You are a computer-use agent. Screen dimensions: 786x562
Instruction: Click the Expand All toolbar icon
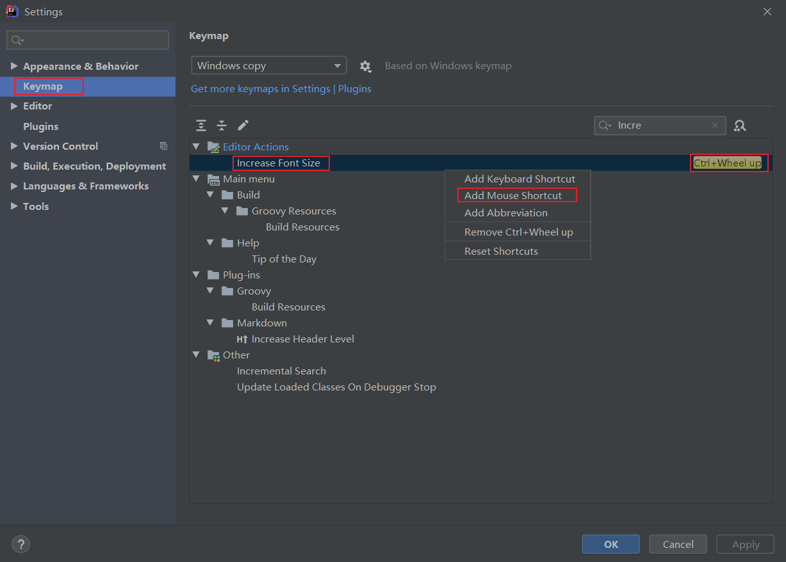(x=201, y=125)
